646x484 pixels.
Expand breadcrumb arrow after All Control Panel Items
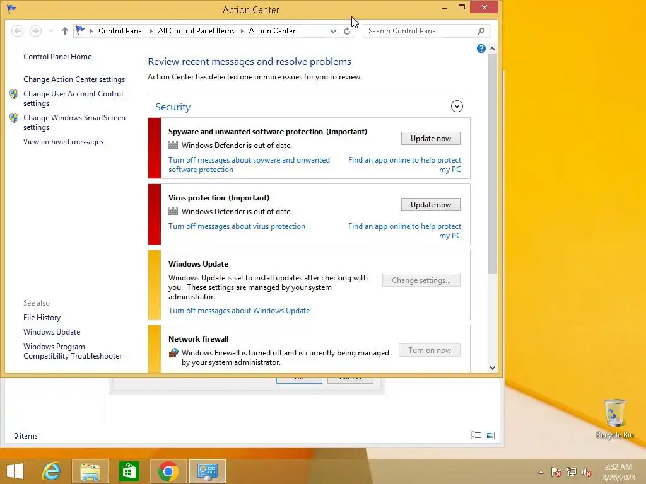coord(242,31)
